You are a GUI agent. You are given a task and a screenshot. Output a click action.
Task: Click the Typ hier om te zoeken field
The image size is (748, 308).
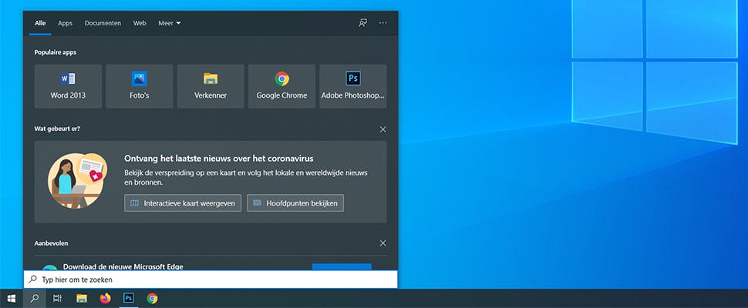tap(211, 280)
